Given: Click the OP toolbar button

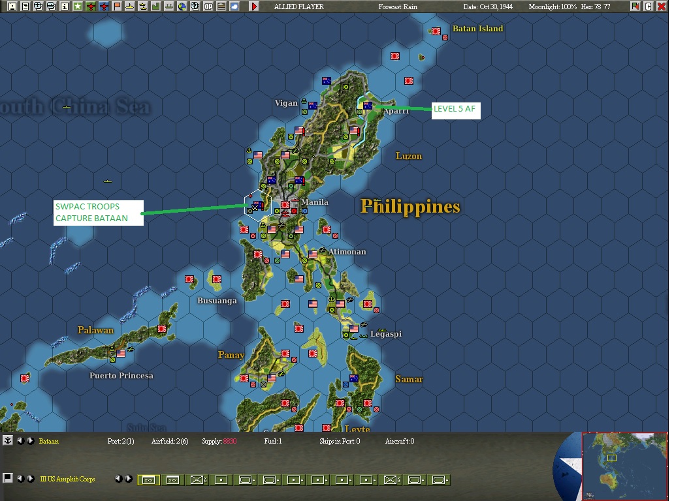Looking at the screenshot, I should coord(208,7).
